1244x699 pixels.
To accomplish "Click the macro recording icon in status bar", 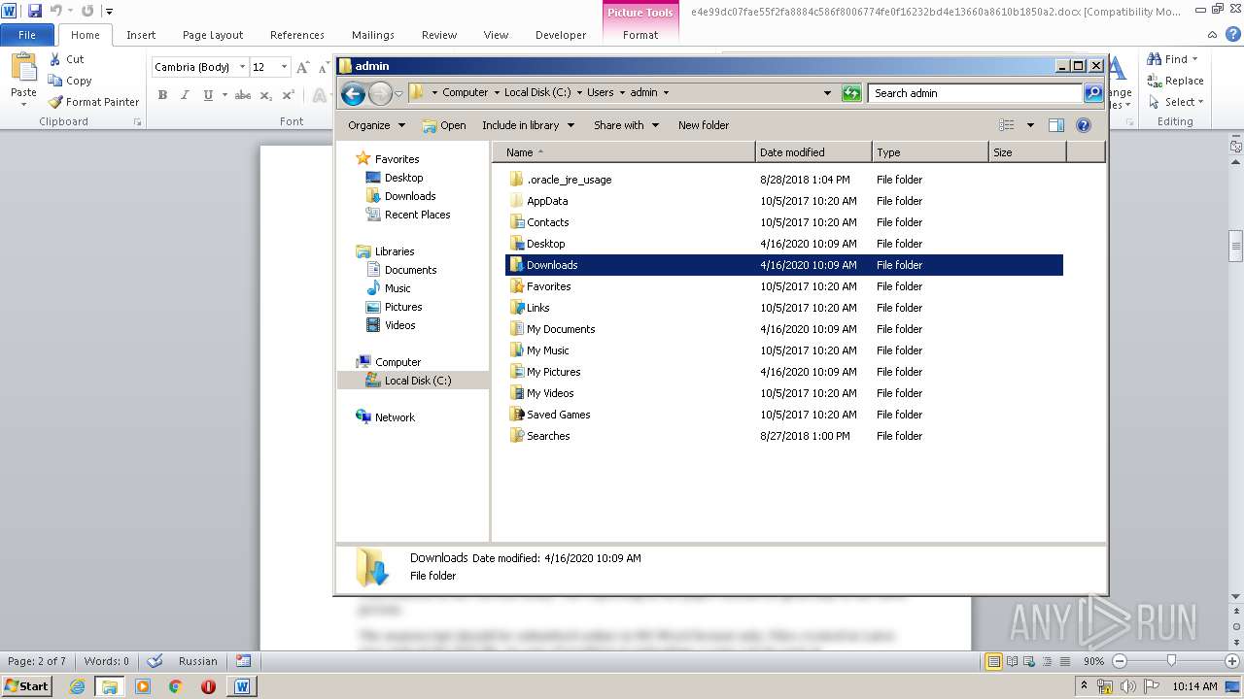I will (x=243, y=661).
